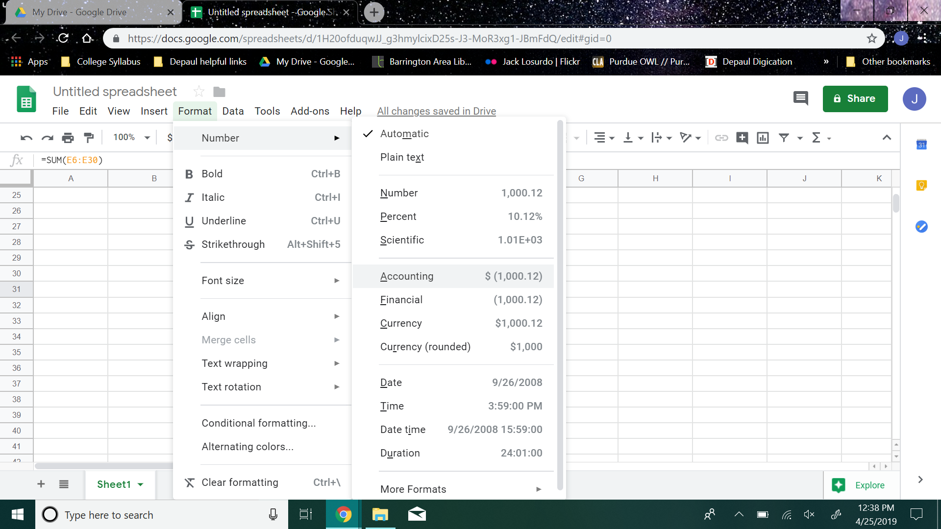Screen dimensions: 941x529
Task: Click the Insert chart icon
Action: click(x=763, y=138)
